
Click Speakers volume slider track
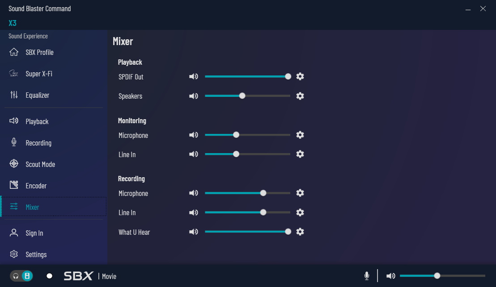point(248,96)
